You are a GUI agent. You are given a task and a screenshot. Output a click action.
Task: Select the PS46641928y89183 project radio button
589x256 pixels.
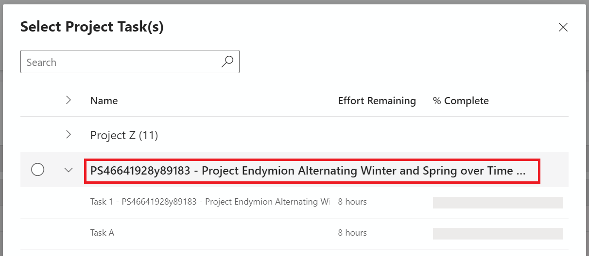pyautogui.click(x=37, y=170)
